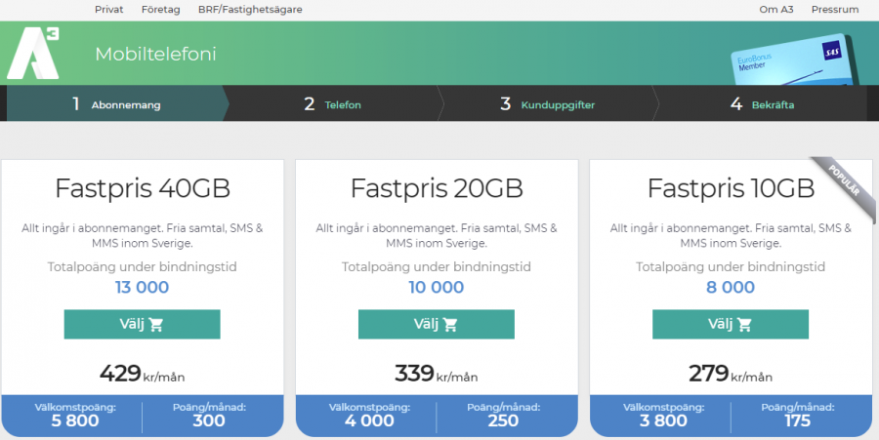The height and width of the screenshot is (440, 879).
Task: Open the Privat menu item
Action: [108, 10]
